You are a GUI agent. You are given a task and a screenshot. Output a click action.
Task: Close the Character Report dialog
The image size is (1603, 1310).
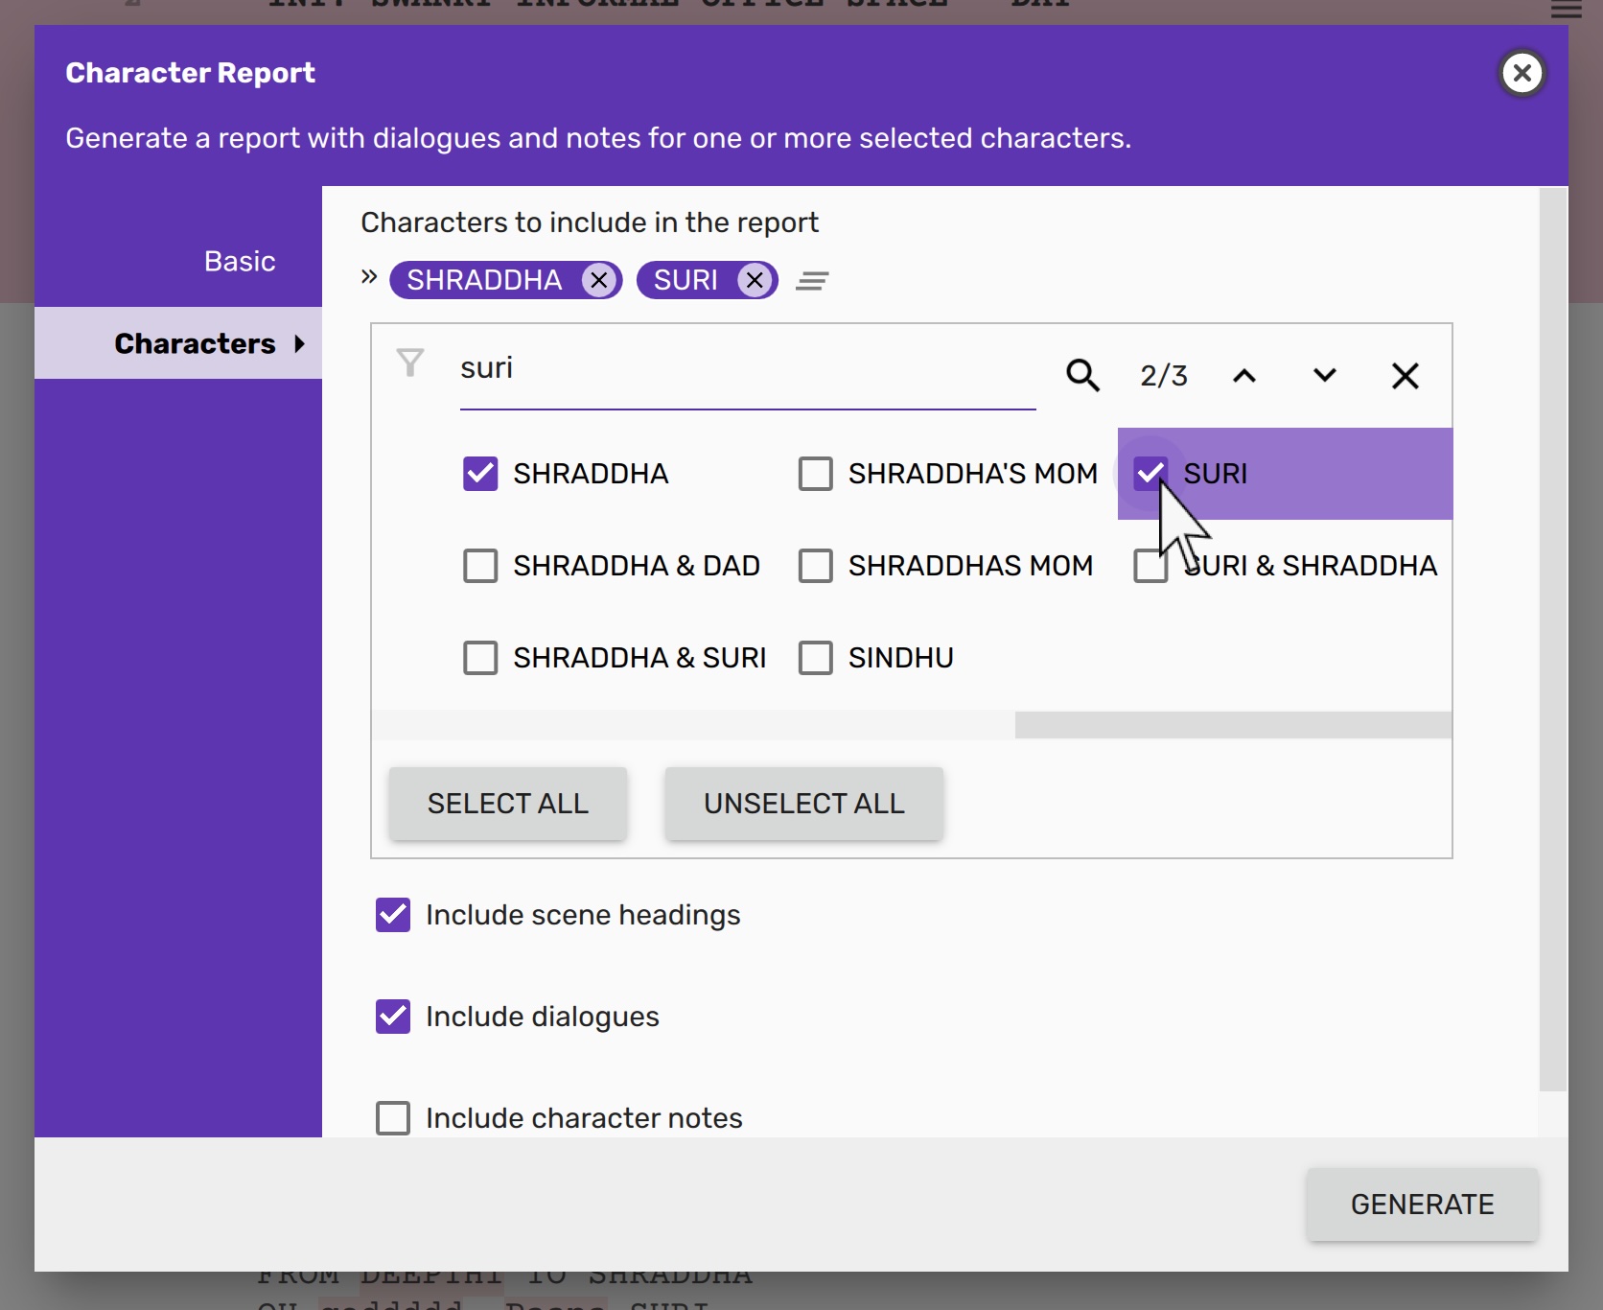1522,73
